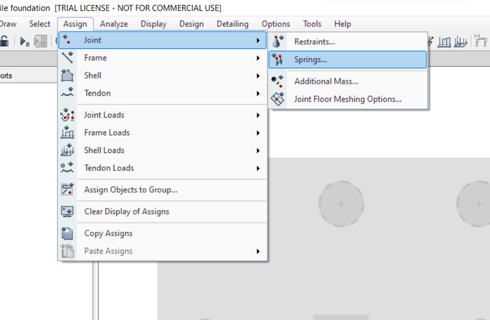Click the Shell menu icon
The height and width of the screenshot is (320, 490).
pyautogui.click(x=67, y=75)
